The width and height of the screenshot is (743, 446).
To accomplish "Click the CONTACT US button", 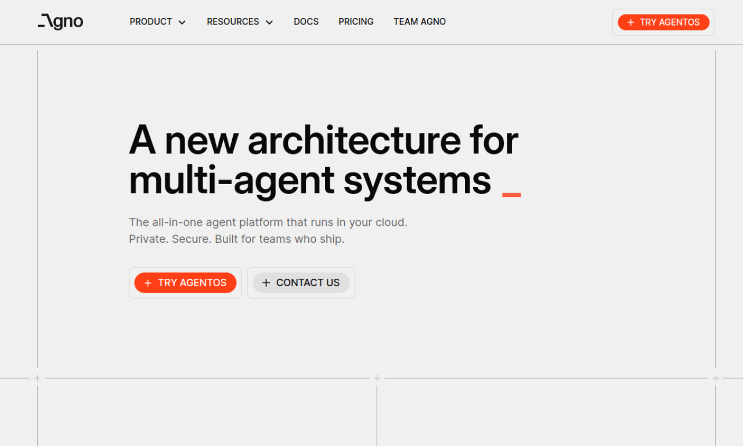I will click(x=301, y=283).
